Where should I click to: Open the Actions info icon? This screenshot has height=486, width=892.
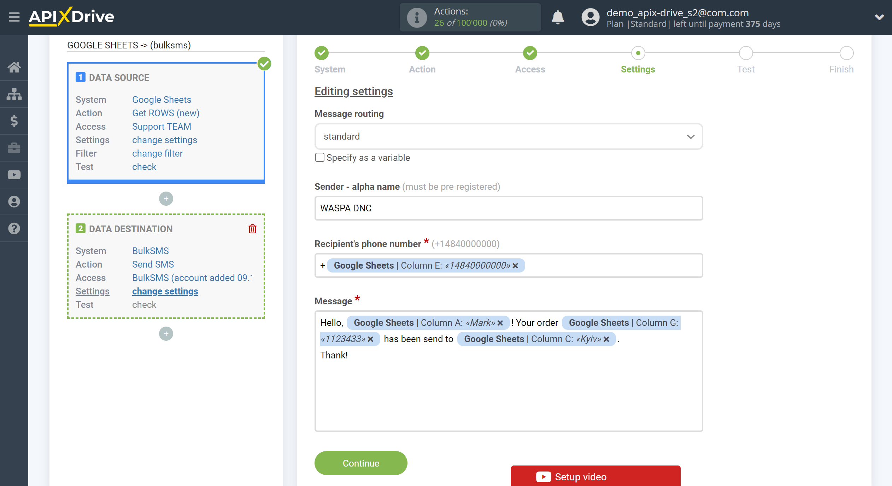[x=417, y=17]
